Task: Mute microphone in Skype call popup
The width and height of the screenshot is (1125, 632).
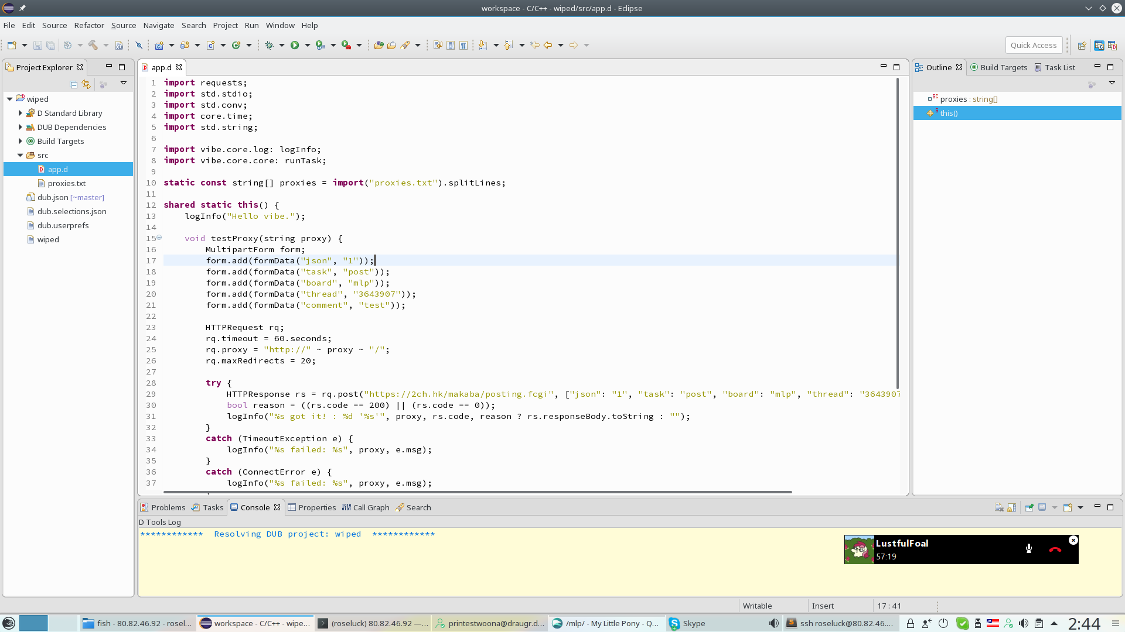Action: pyautogui.click(x=1029, y=549)
